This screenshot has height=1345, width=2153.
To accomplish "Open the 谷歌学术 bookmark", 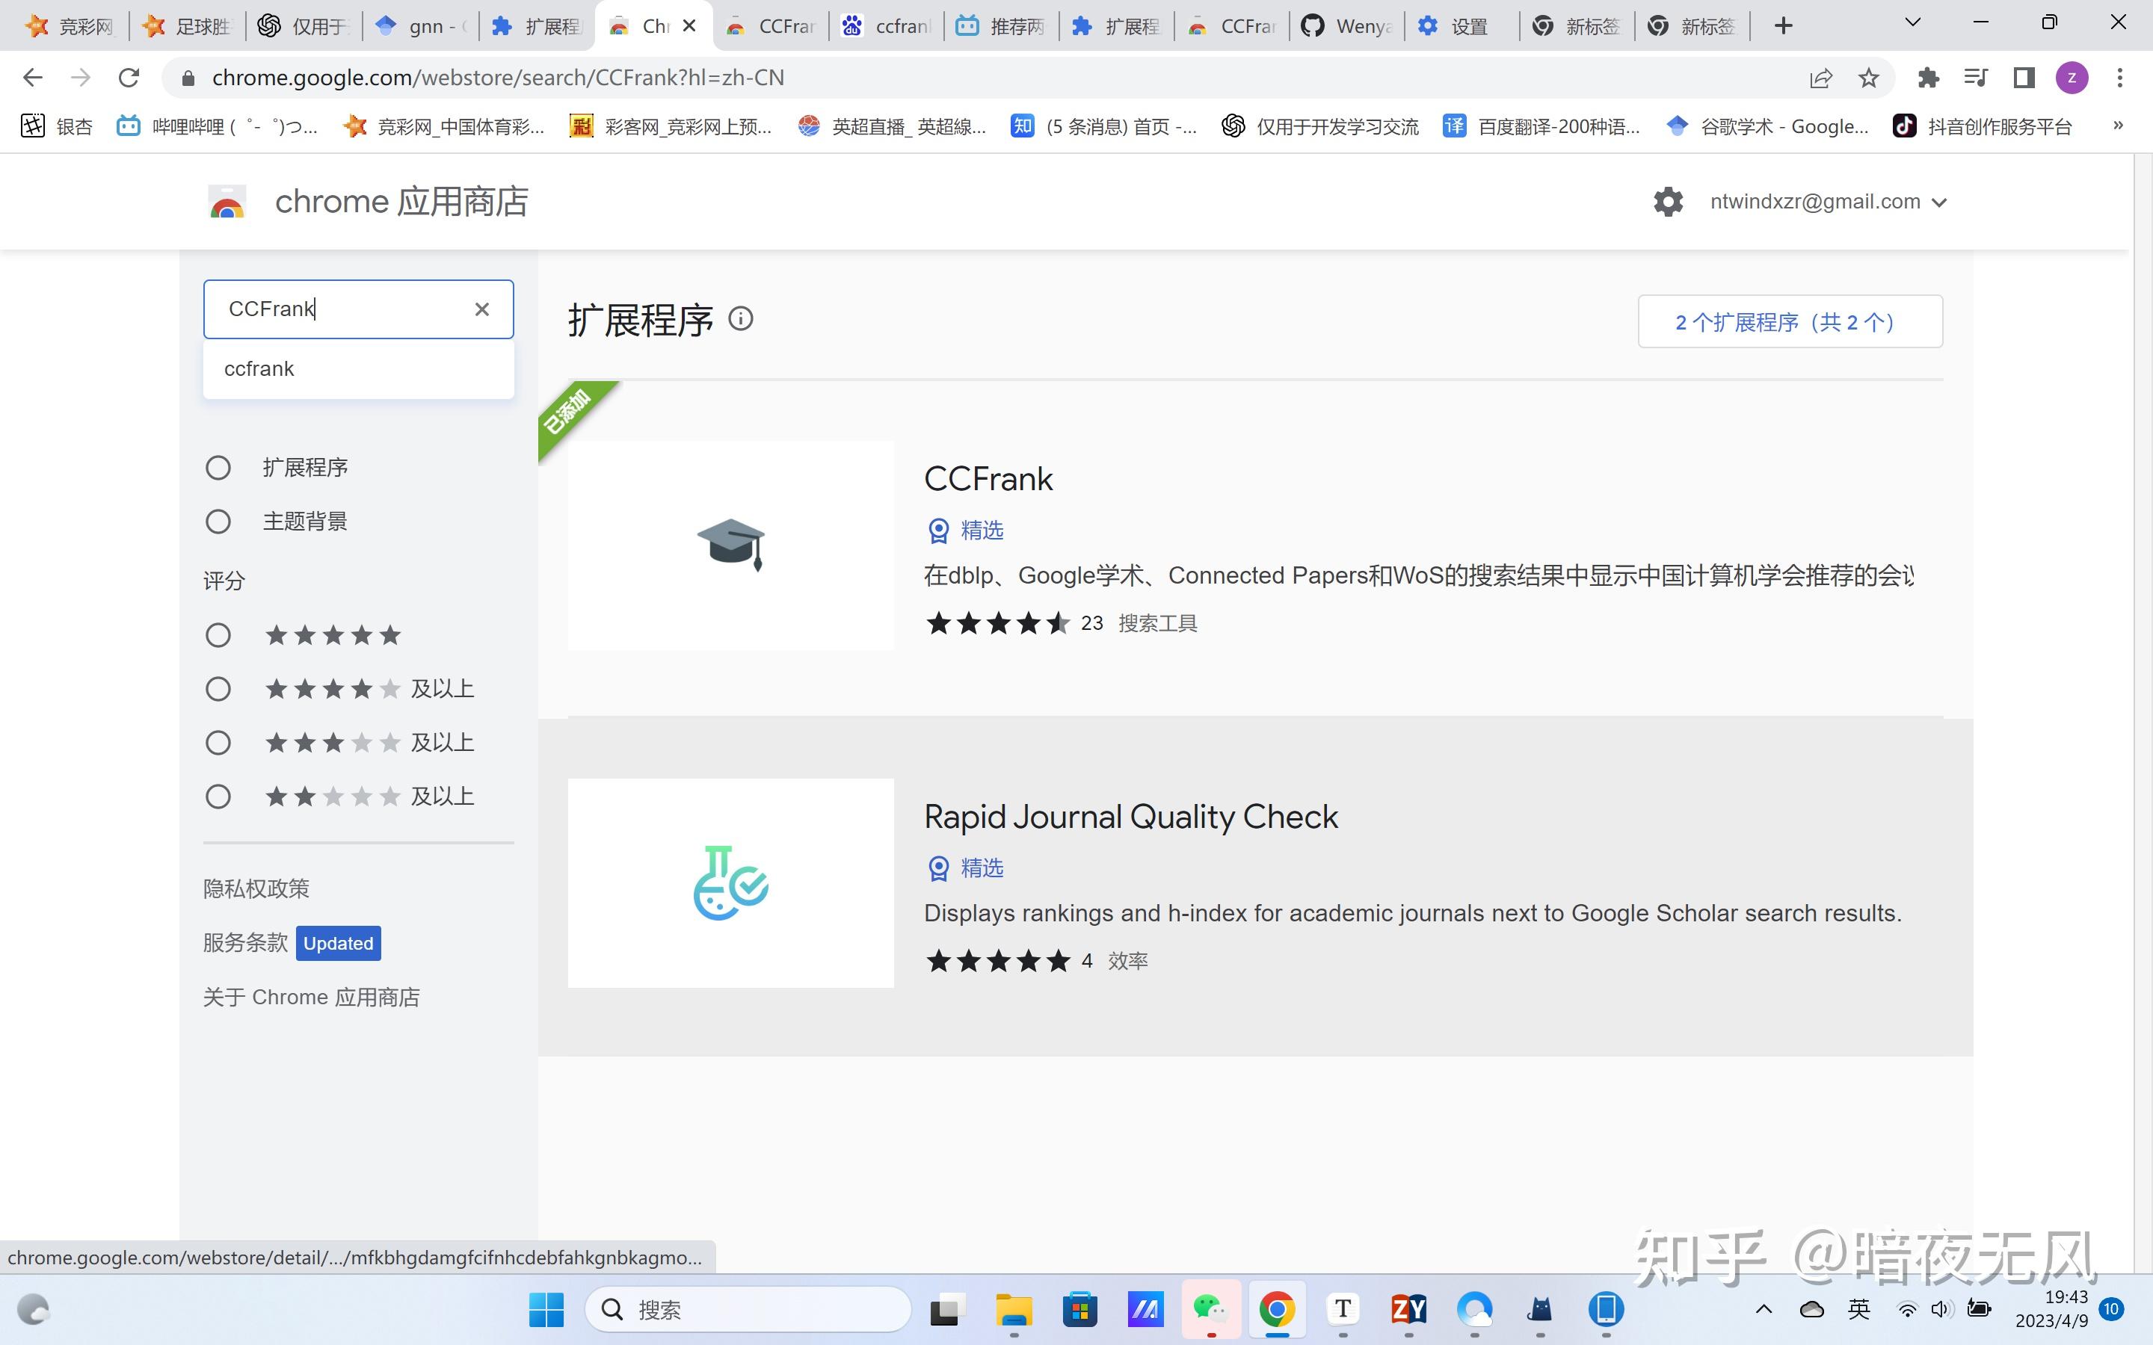I will (1767, 126).
